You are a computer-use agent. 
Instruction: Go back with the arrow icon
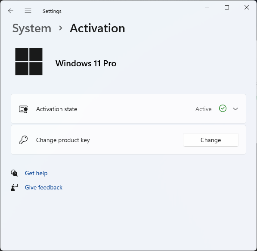coord(11,11)
